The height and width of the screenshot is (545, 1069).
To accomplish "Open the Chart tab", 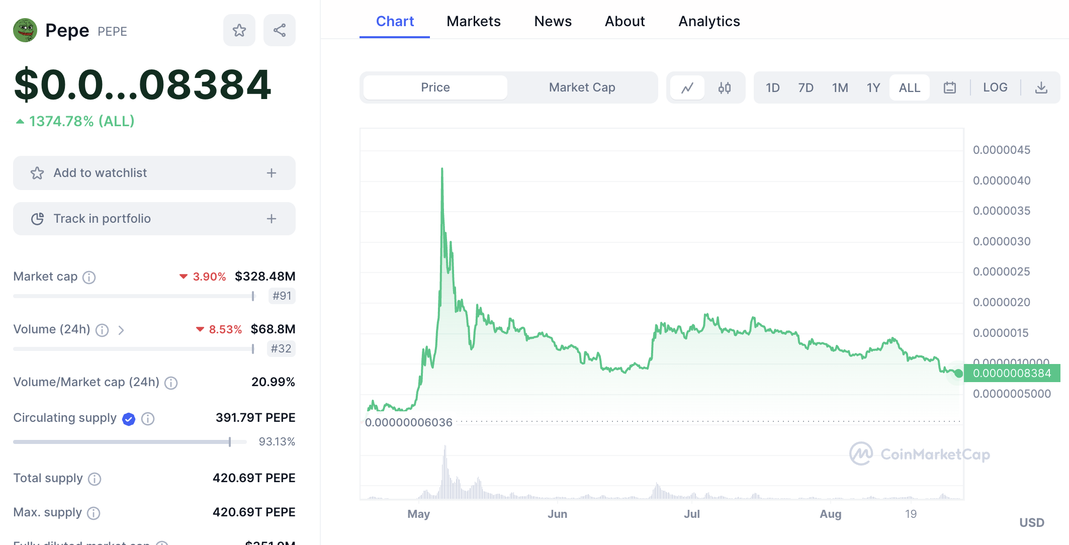I will pos(395,21).
